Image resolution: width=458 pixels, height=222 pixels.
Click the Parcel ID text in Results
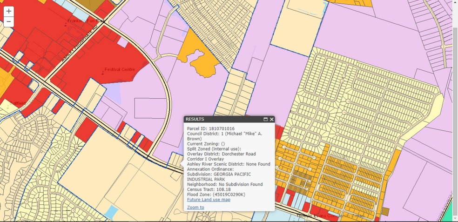210,128
